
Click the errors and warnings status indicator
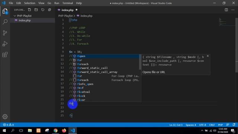click(x=9, y=125)
